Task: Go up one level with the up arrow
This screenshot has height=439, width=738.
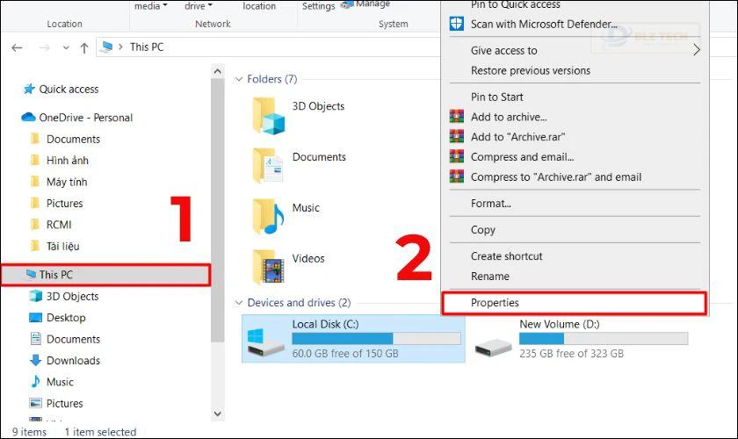Action: (84, 47)
